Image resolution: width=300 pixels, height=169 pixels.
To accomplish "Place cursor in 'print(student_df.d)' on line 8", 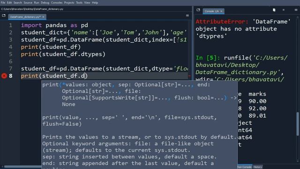I will pyautogui.click(x=54, y=76).
